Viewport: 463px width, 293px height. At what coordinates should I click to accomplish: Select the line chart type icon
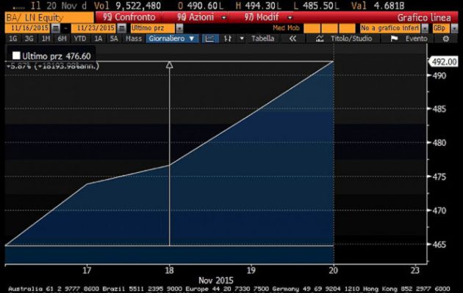pyautogui.click(x=209, y=38)
